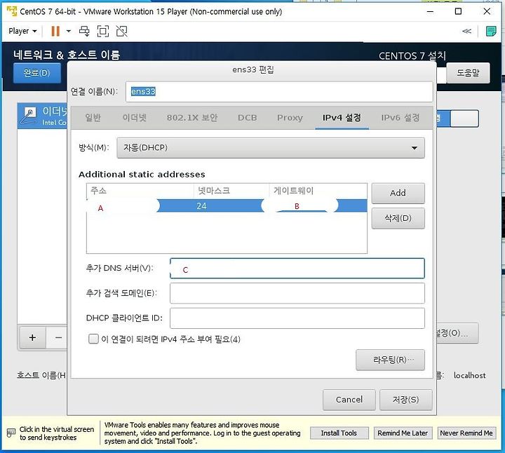Open the 라우팅(R) routing button

391,360
